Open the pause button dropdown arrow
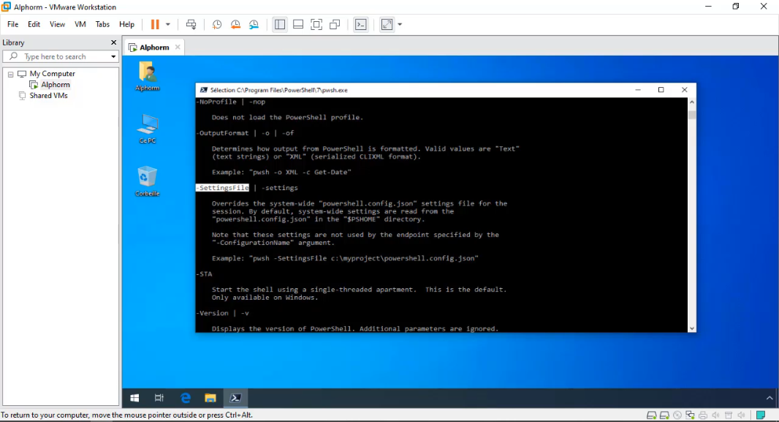Viewport: 779px width, 422px height. (168, 24)
